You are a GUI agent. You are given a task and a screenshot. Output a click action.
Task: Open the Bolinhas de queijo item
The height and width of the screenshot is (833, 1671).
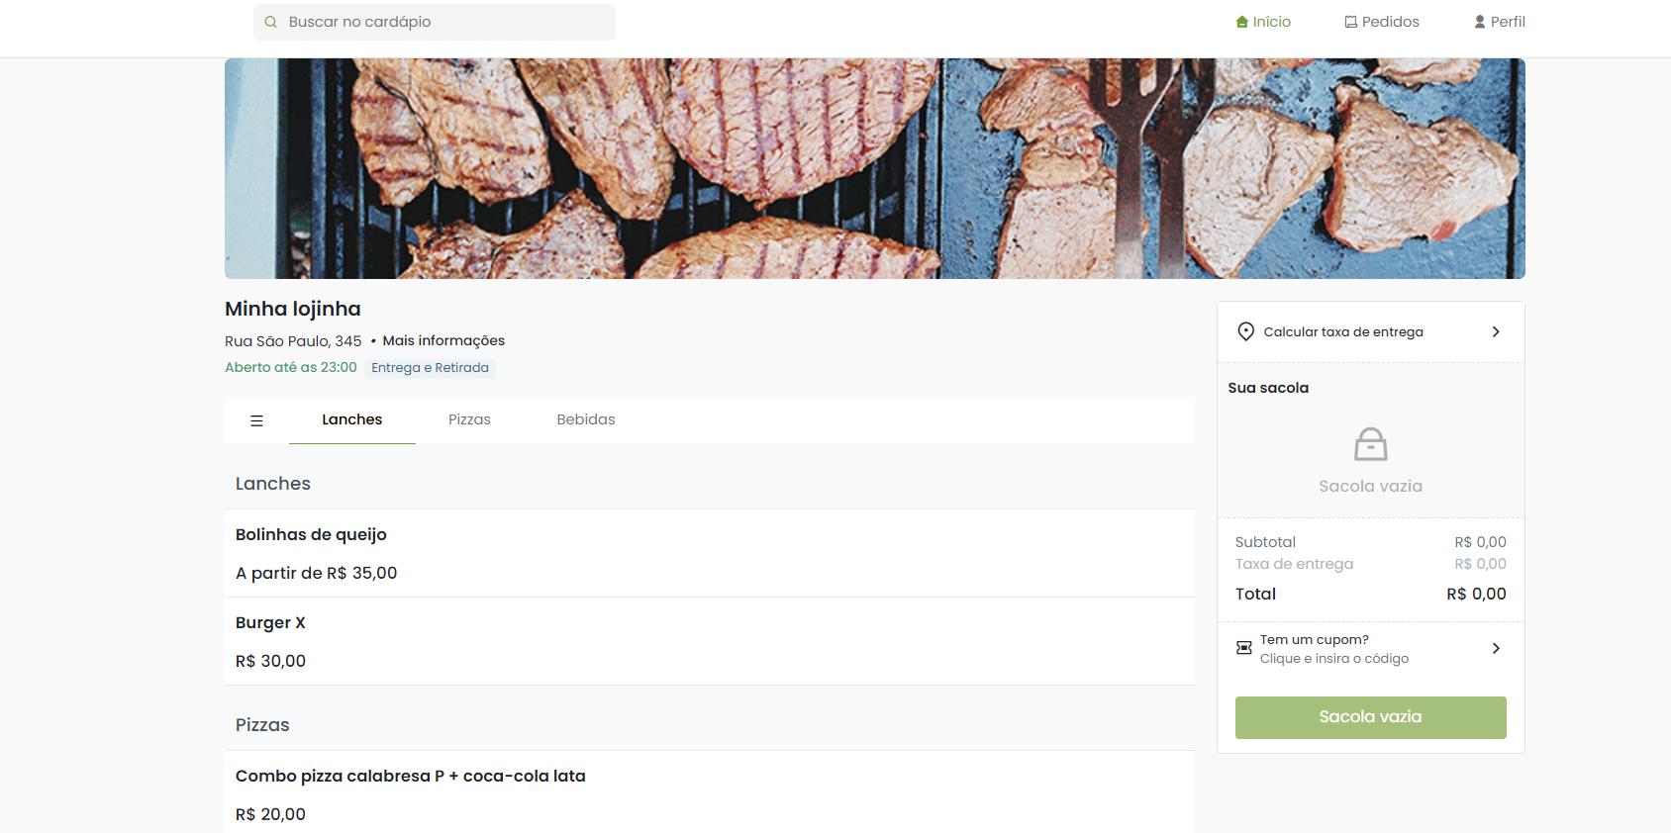pos(710,553)
